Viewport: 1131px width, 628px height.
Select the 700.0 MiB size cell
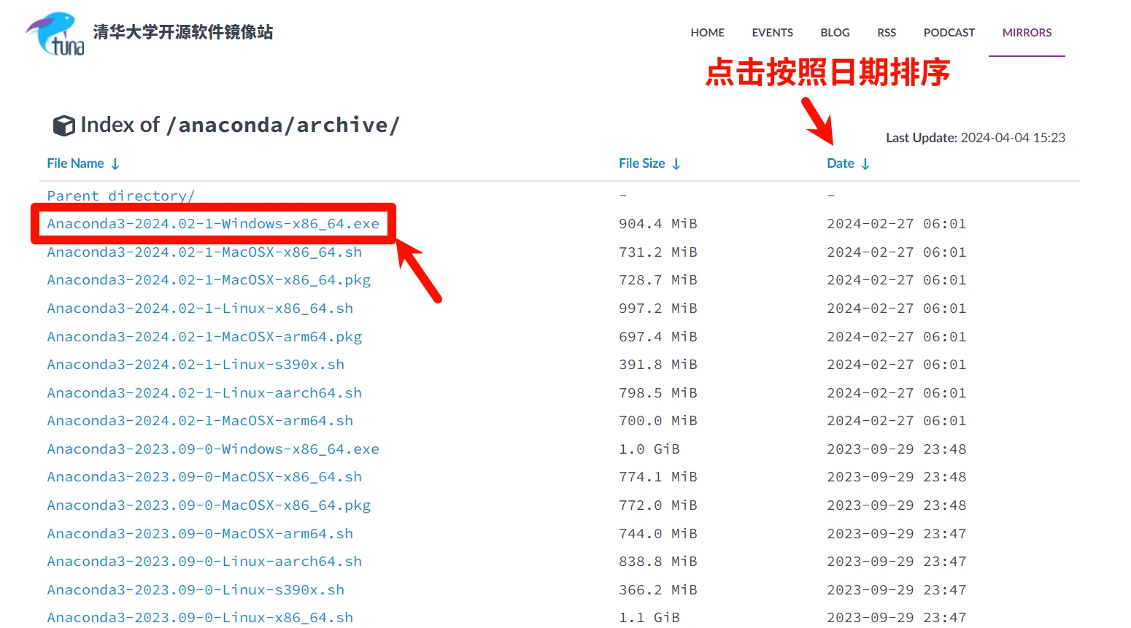tap(658, 421)
